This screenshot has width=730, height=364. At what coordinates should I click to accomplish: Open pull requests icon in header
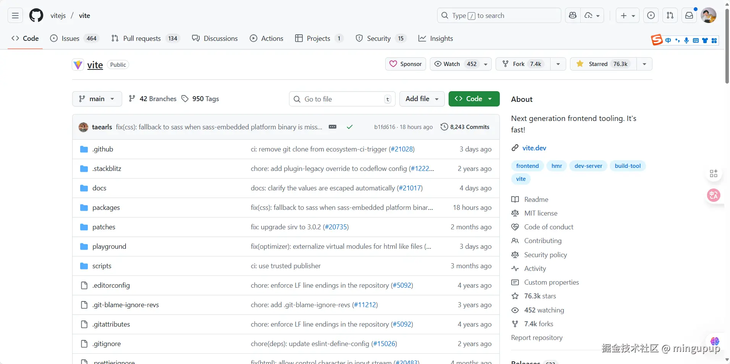click(670, 16)
